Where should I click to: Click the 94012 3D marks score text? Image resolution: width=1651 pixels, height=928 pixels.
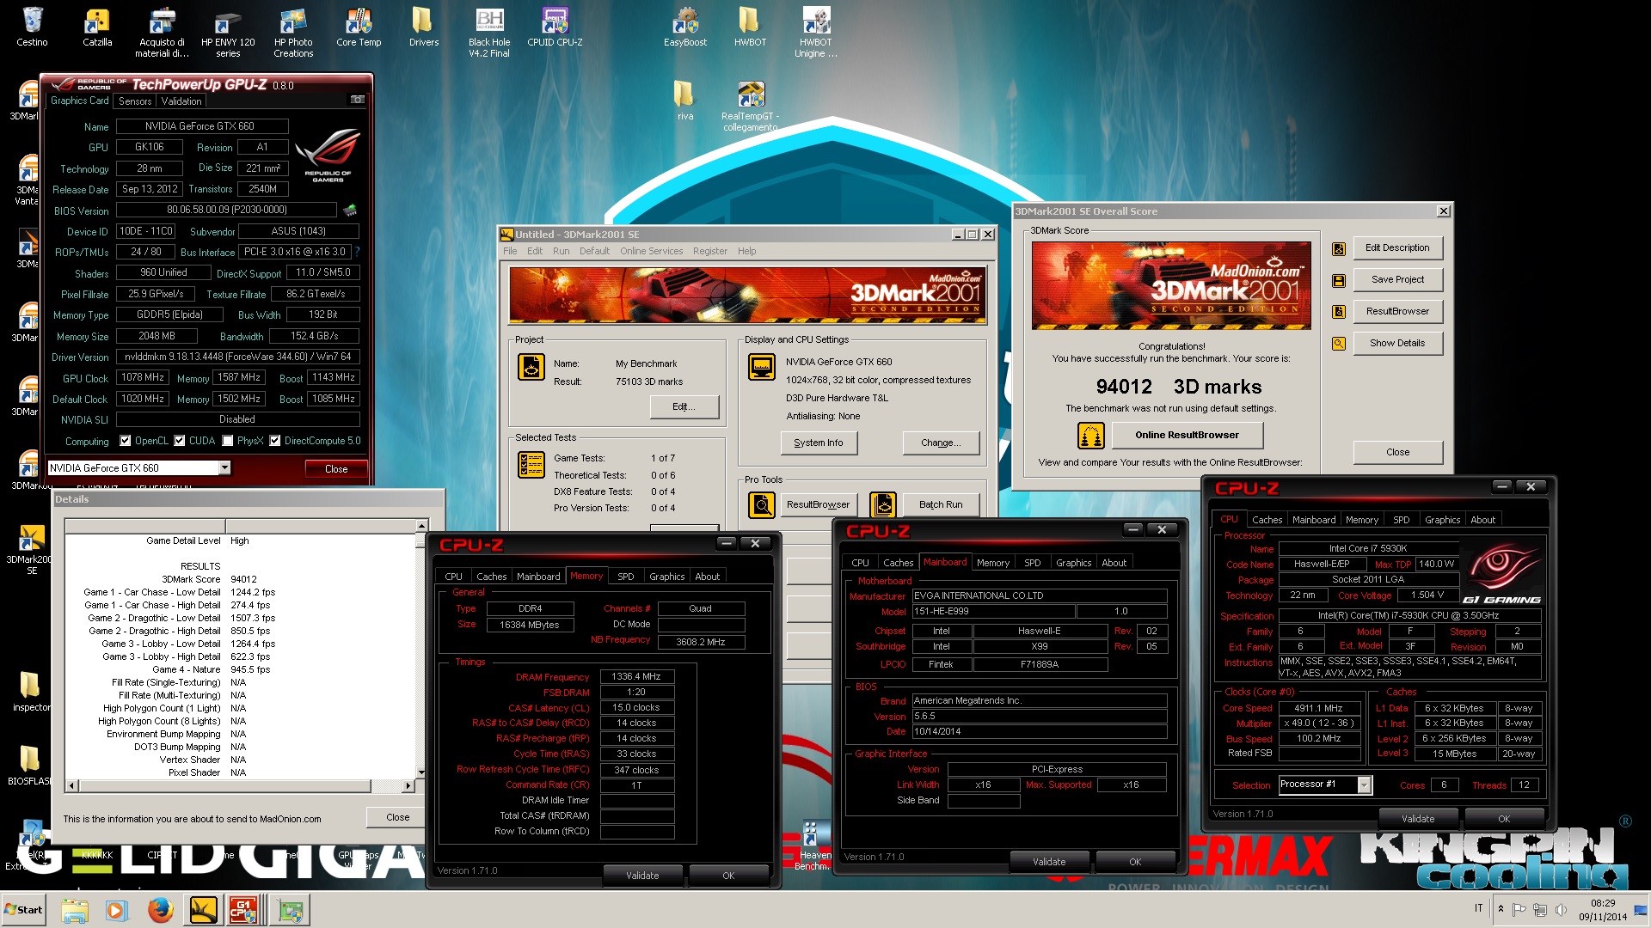[x=1178, y=388]
